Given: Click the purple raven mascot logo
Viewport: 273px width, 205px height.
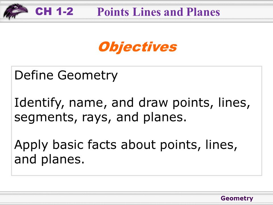Looking at the screenshot, I should click(15, 11).
